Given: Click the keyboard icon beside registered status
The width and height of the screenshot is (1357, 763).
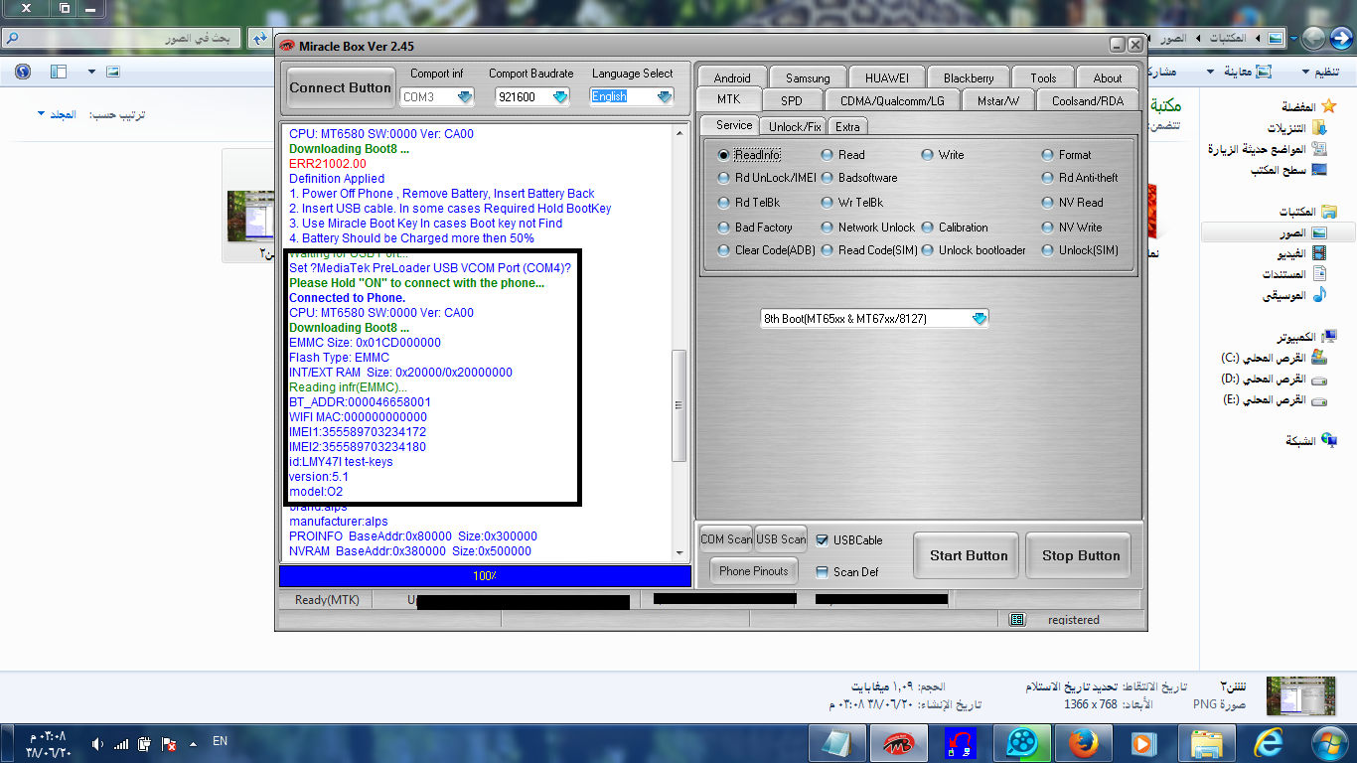Looking at the screenshot, I should coord(1017,620).
